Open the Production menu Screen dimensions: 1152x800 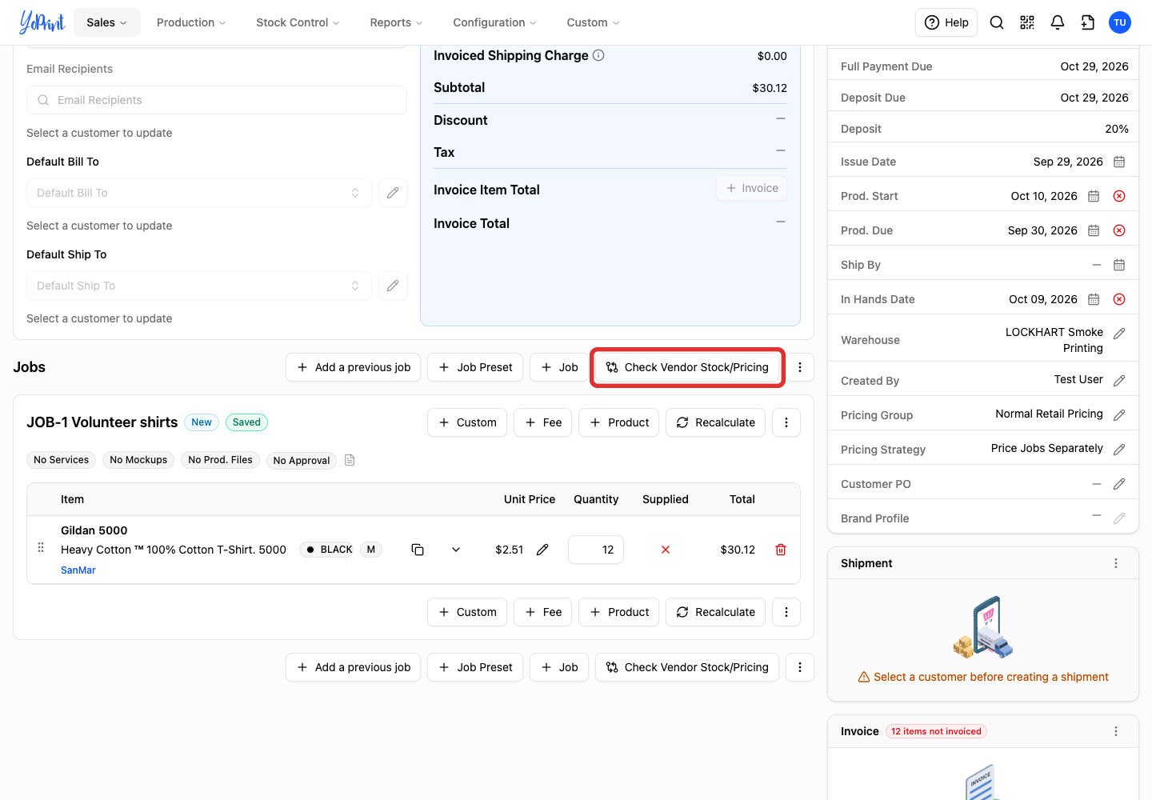[x=191, y=22]
